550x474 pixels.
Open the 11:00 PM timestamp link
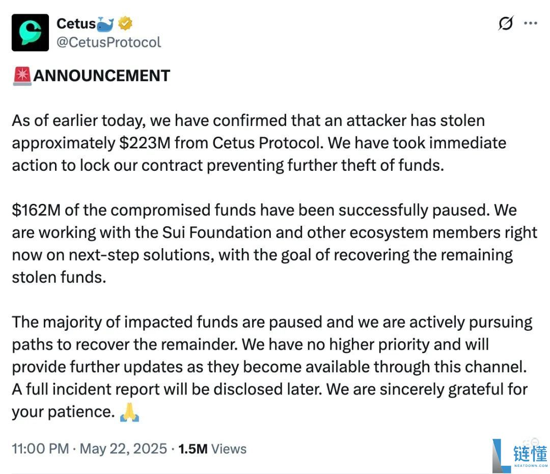[x=40, y=449]
